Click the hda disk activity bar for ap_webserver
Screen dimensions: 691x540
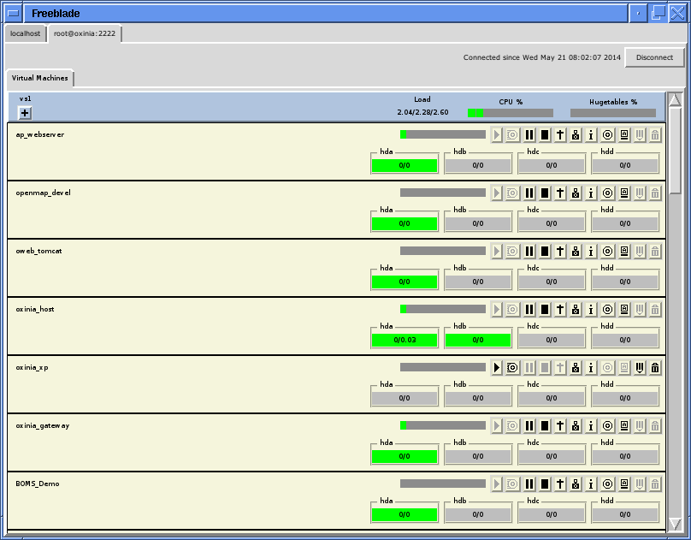[404, 163]
